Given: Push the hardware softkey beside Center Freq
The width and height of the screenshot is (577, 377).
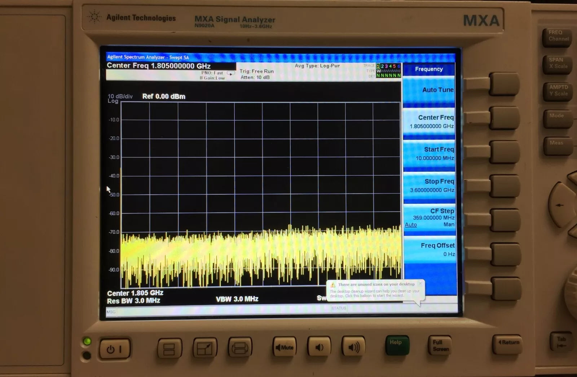Looking at the screenshot, I should tap(505, 118).
